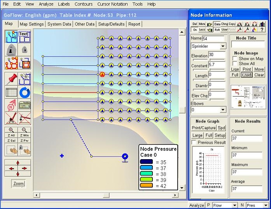The height and width of the screenshot is (209, 271).
Task: Click the crossed-out pipe draw tool, left one
Action: point(11,119)
